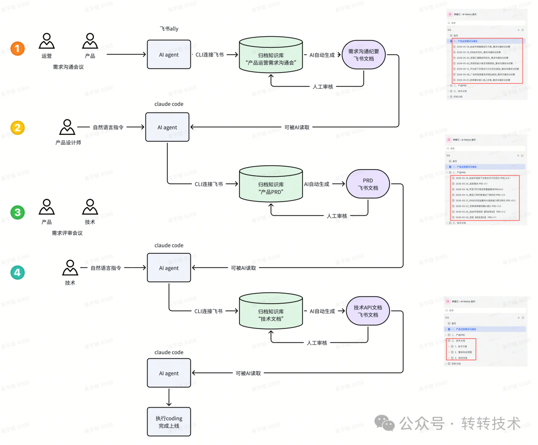Select the AI agent box above 执行coding
The width and height of the screenshot is (538, 445).
point(169,373)
